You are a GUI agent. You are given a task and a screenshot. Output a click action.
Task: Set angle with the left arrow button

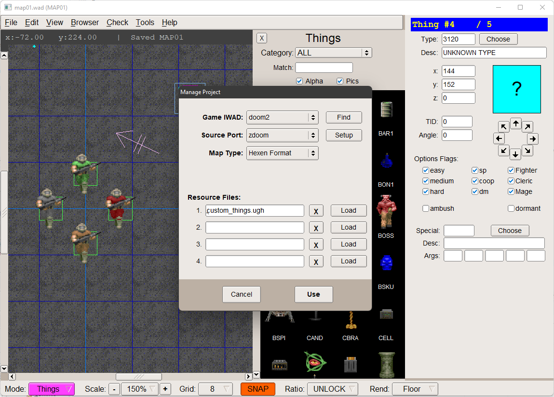coord(499,138)
